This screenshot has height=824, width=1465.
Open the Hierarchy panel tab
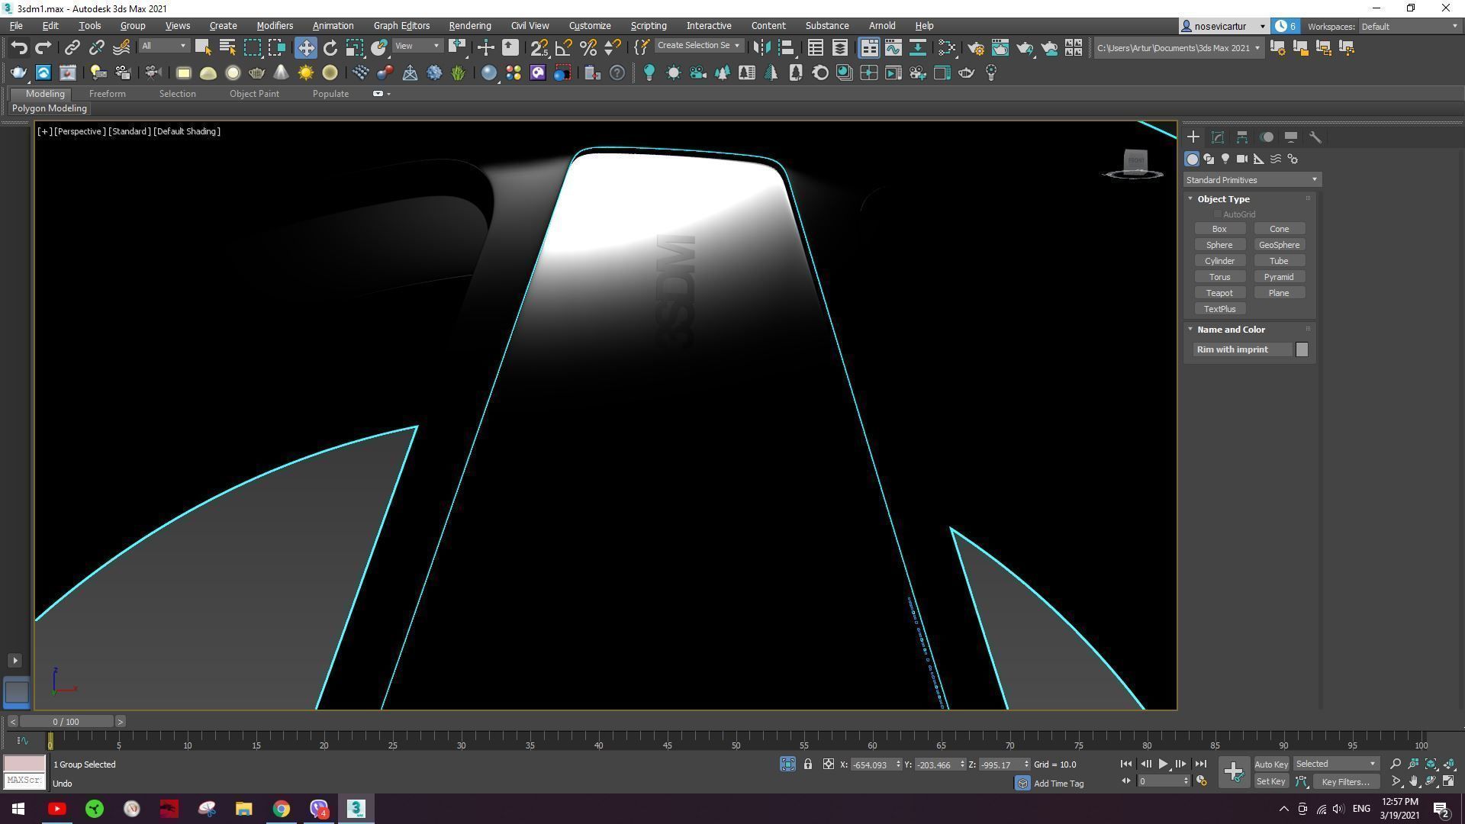pyautogui.click(x=1242, y=137)
